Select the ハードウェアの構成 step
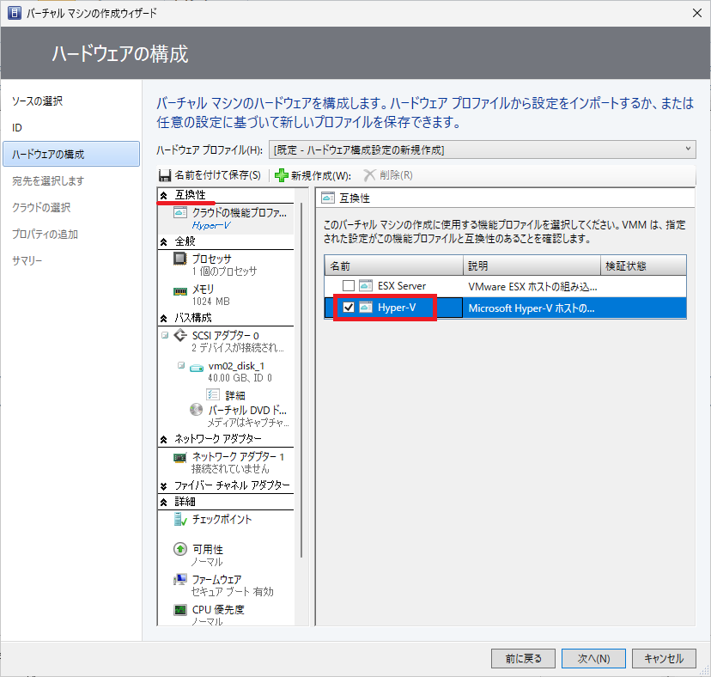Screen dimensions: 711x677 tap(71, 154)
